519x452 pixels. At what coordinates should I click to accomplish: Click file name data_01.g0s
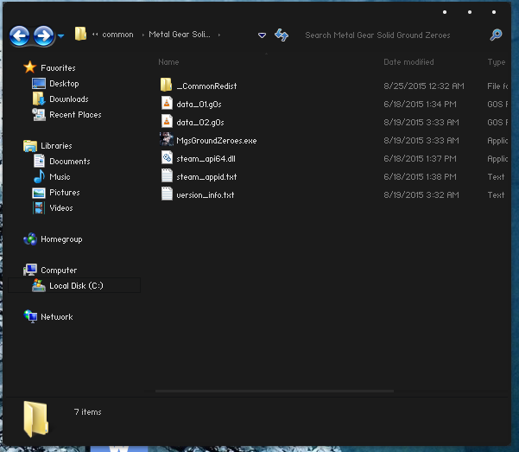199,105
